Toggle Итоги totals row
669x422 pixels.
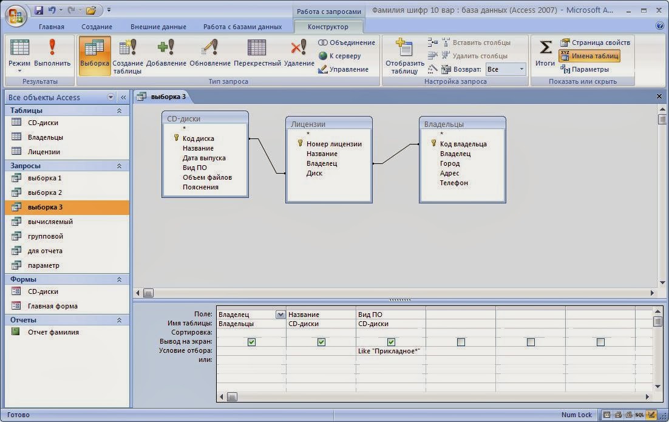point(545,54)
